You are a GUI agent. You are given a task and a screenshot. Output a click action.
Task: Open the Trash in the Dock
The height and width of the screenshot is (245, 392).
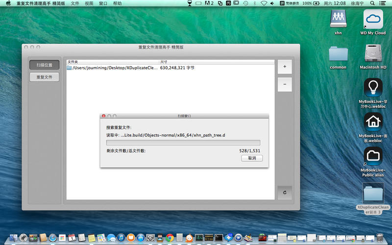coord(380,238)
